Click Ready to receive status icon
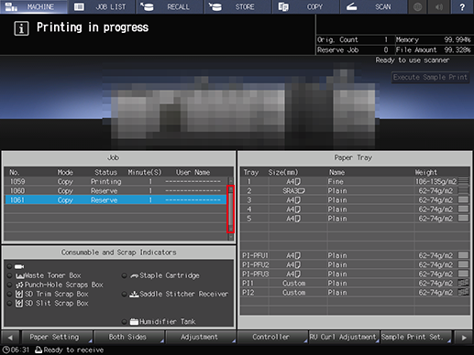The width and height of the screenshot is (474, 355). pyautogui.click(x=39, y=350)
